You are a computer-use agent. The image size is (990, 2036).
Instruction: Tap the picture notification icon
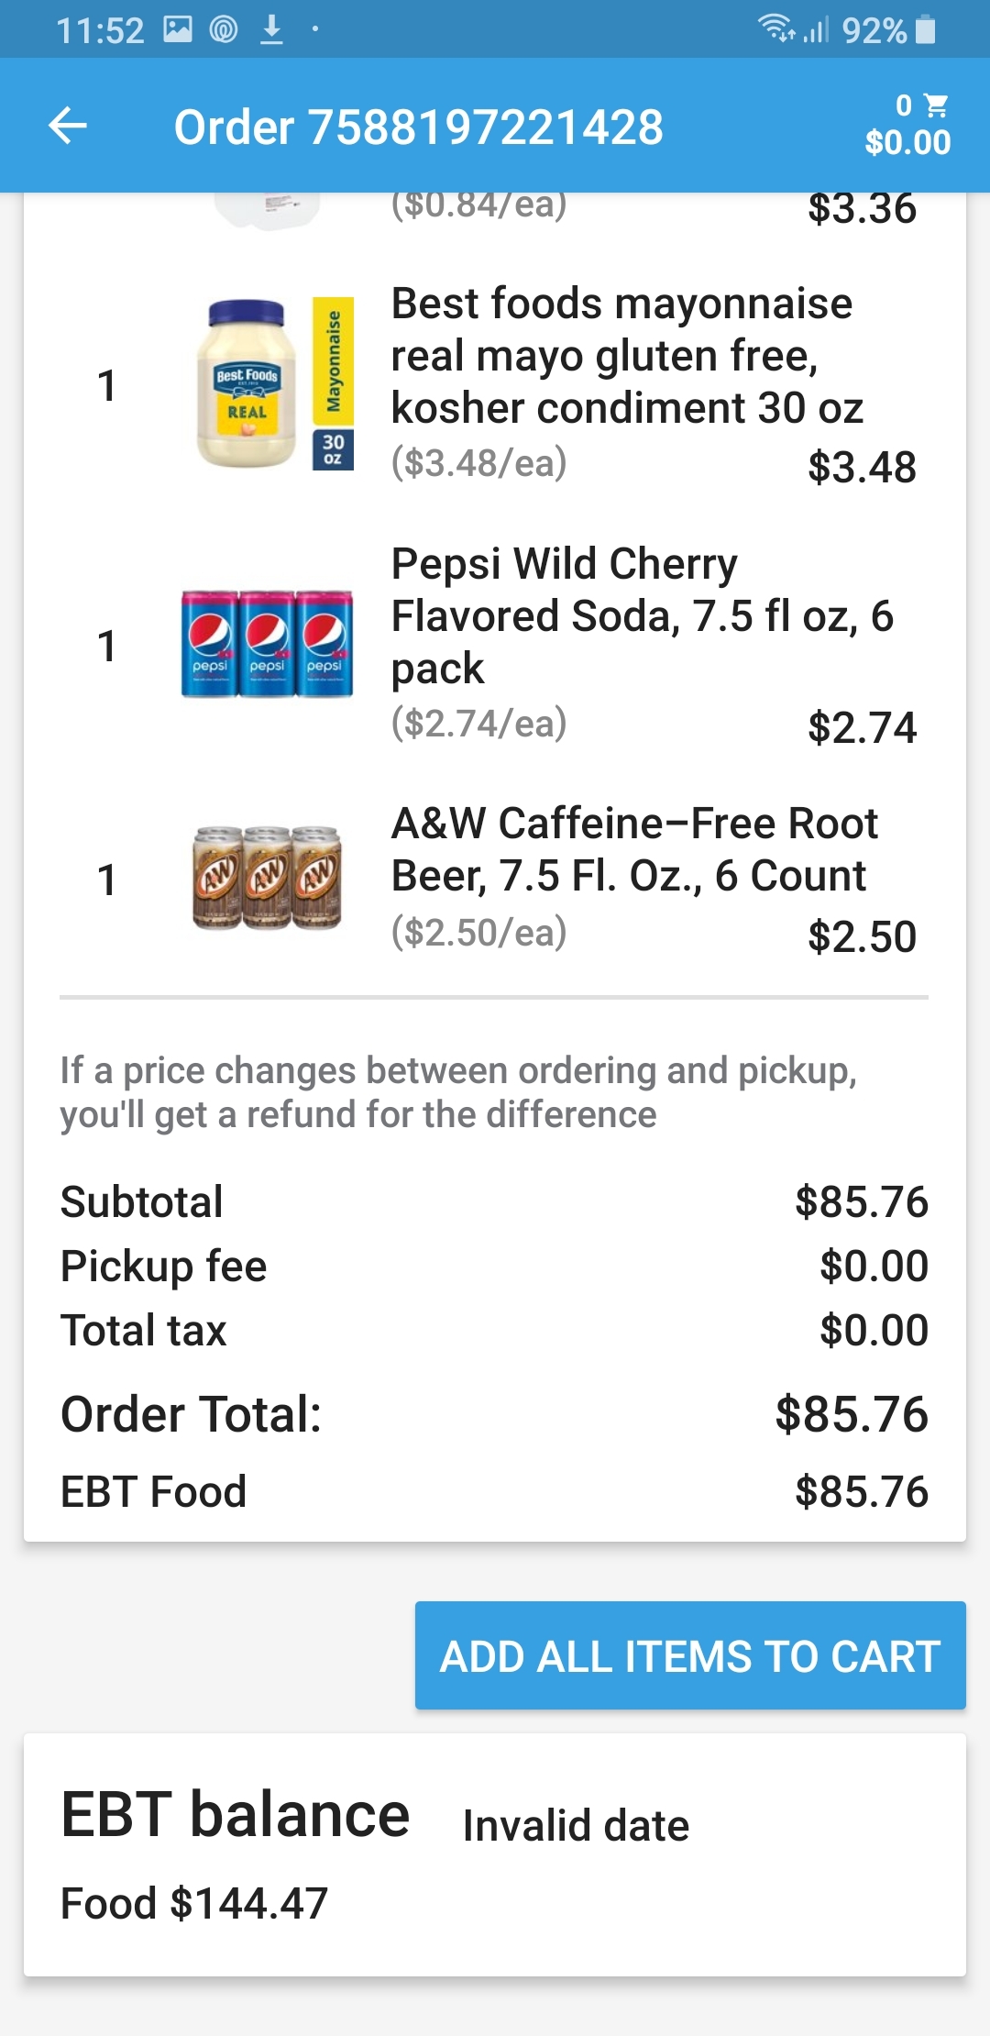coord(178,29)
